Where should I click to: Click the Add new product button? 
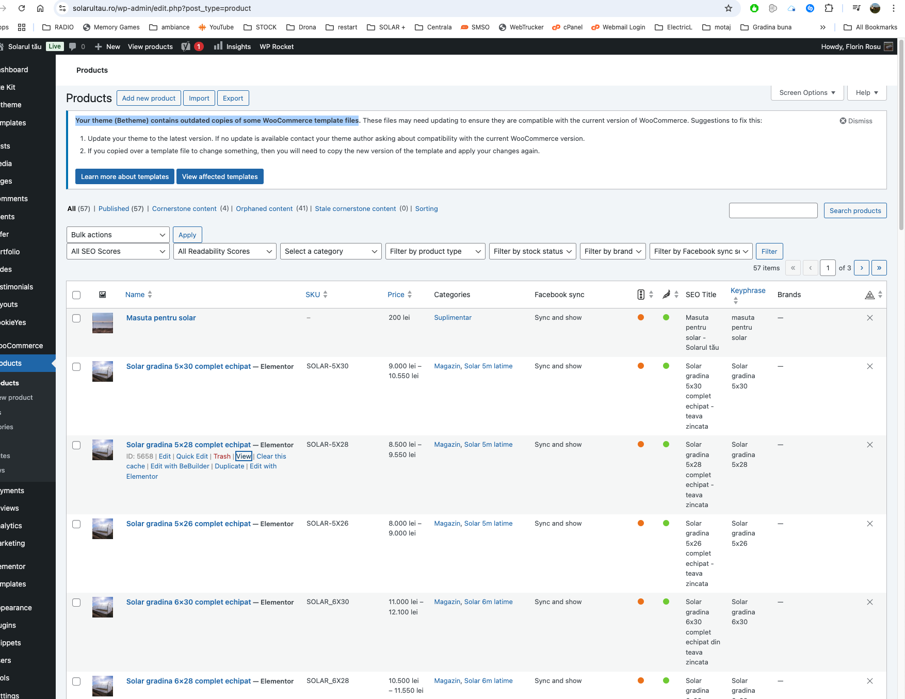[x=149, y=98]
